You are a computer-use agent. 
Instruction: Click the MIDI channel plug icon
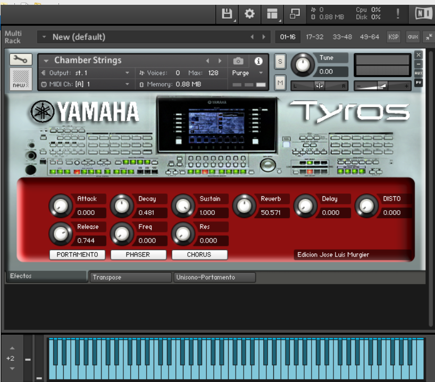[x=44, y=84]
